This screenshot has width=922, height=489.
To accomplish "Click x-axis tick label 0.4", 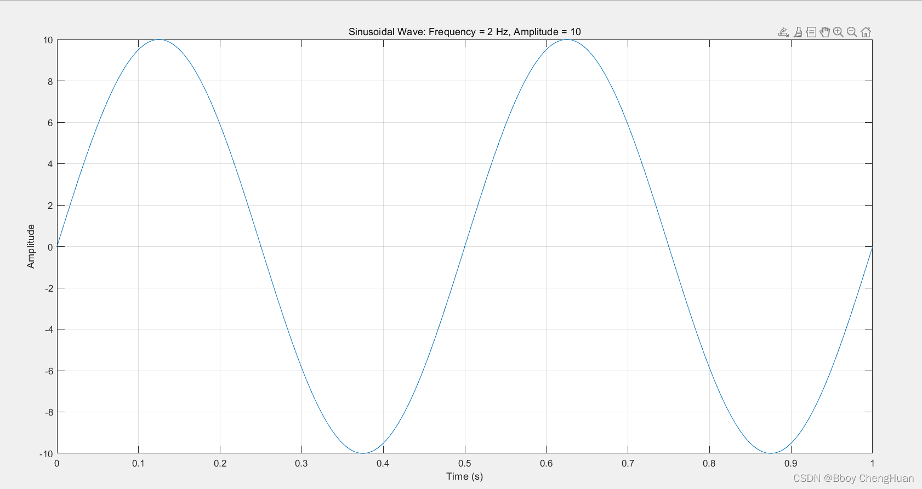I will click(383, 463).
